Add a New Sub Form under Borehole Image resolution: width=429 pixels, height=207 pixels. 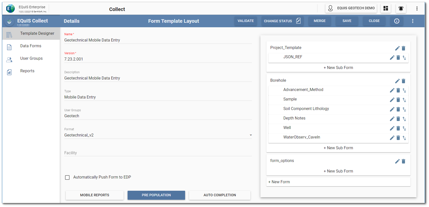pyautogui.click(x=338, y=148)
